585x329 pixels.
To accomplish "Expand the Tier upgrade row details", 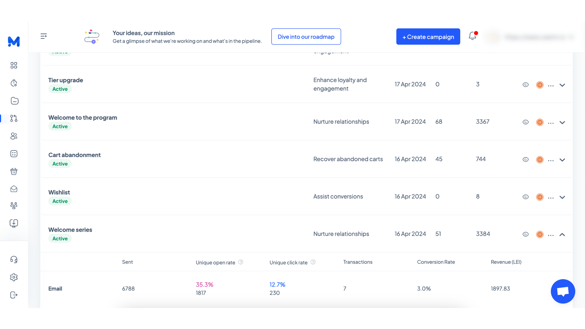I will click(562, 85).
